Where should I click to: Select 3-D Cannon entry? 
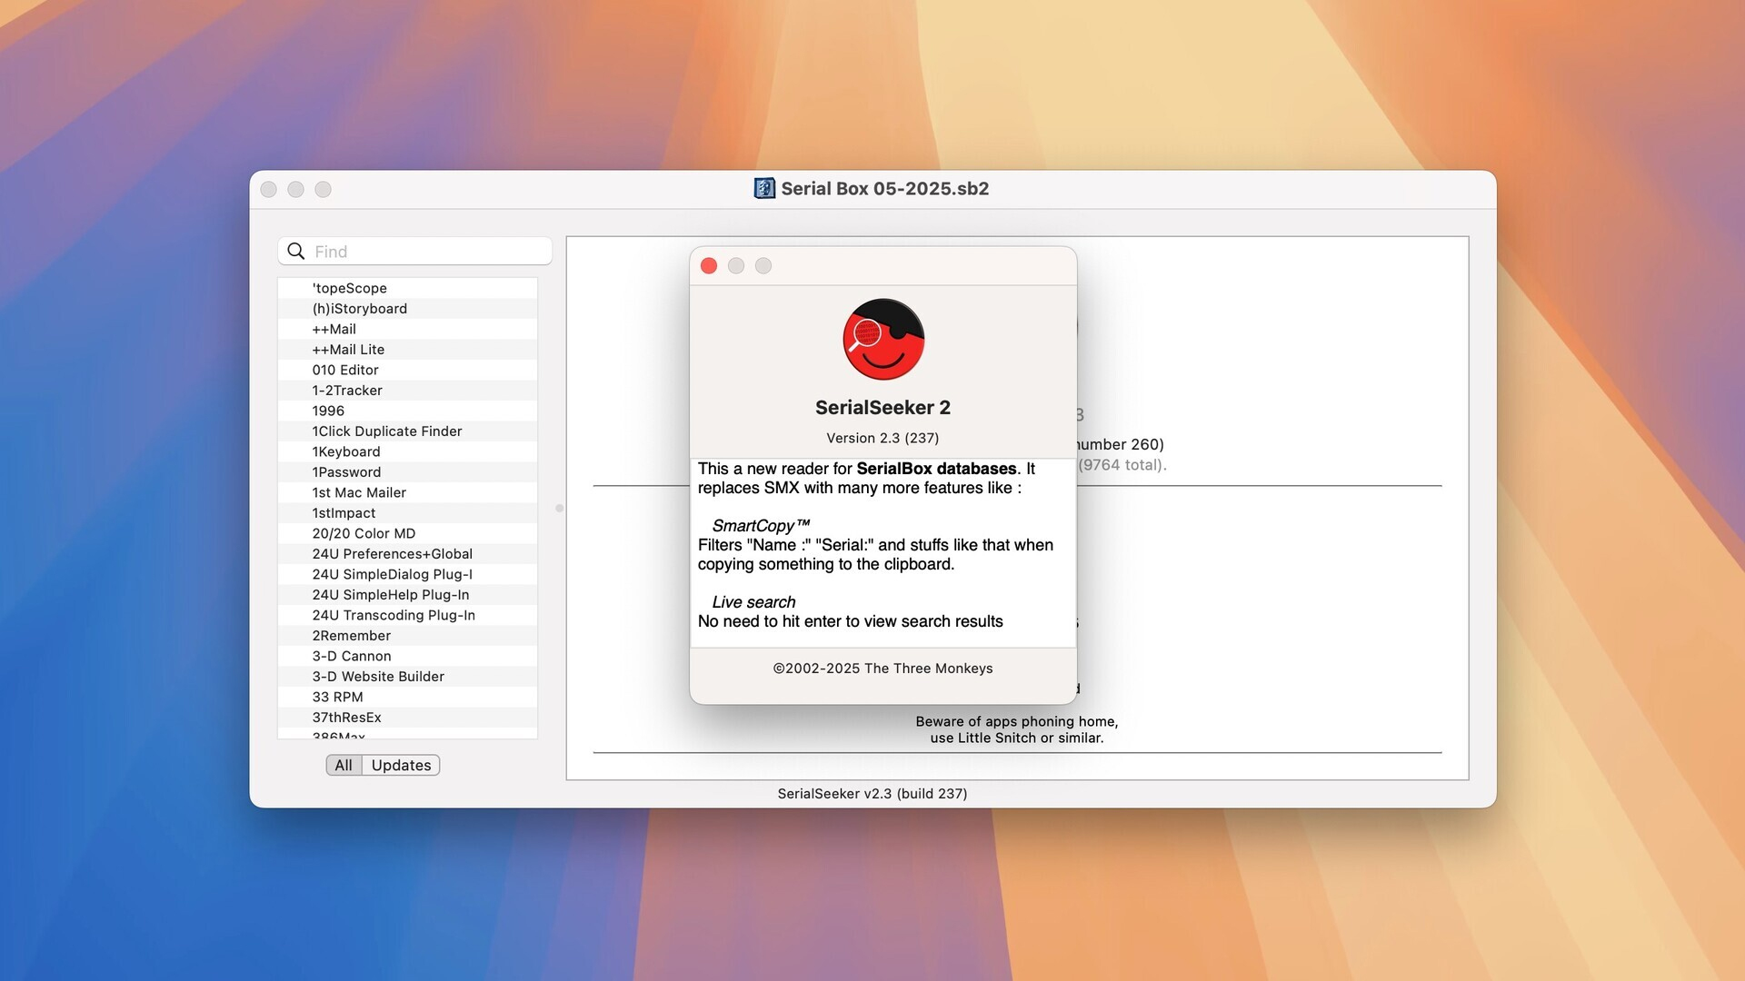pos(407,656)
